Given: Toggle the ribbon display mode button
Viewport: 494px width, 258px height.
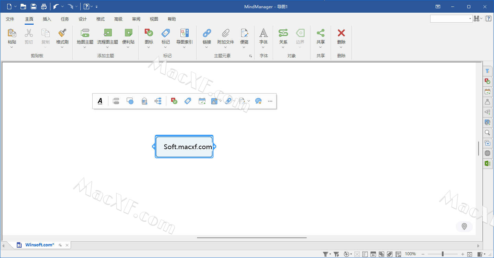Looking at the screenshot, I should (438, 7).
